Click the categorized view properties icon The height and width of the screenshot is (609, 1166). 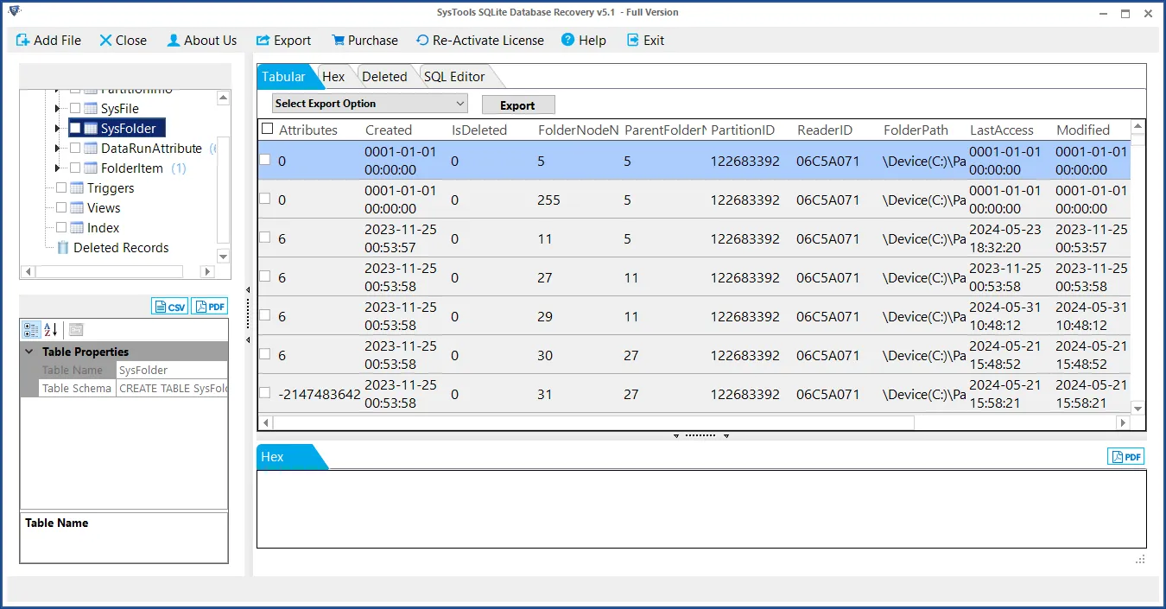coord(31,329)
